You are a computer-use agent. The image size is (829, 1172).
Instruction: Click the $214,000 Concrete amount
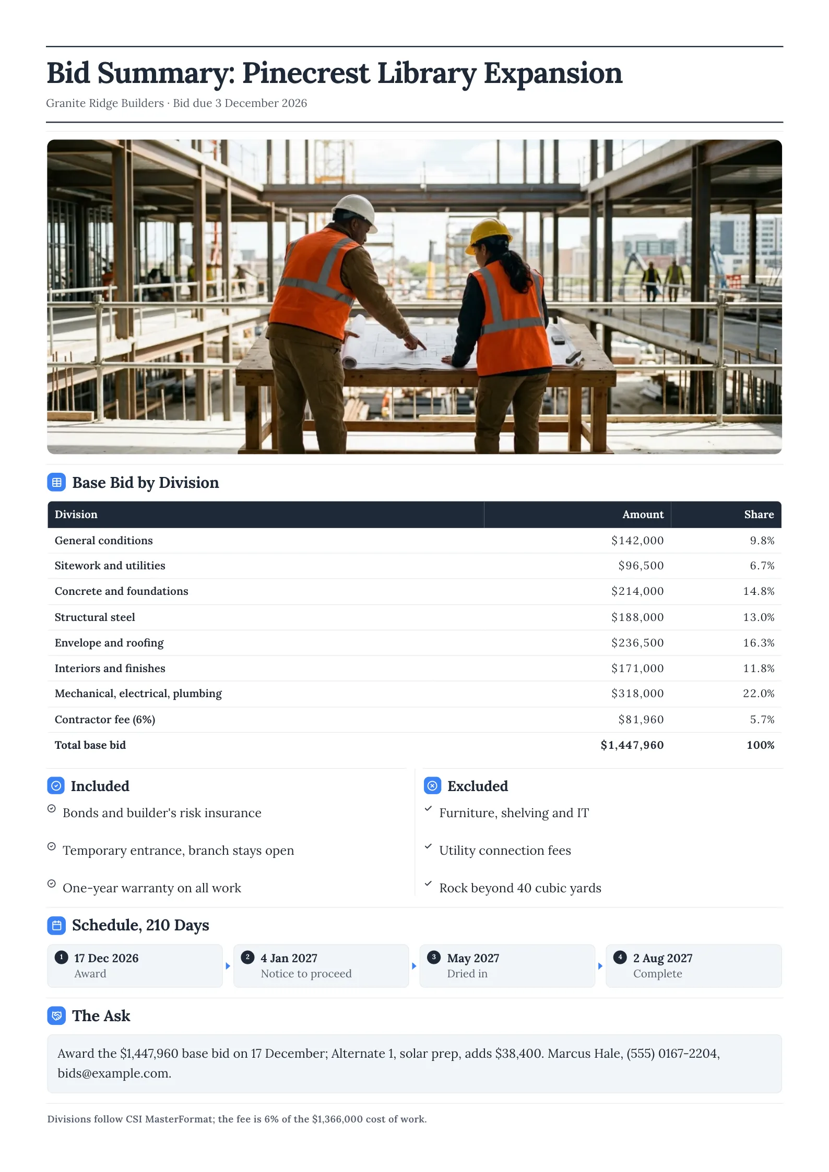pyautogui.click(x=637, y=591)
